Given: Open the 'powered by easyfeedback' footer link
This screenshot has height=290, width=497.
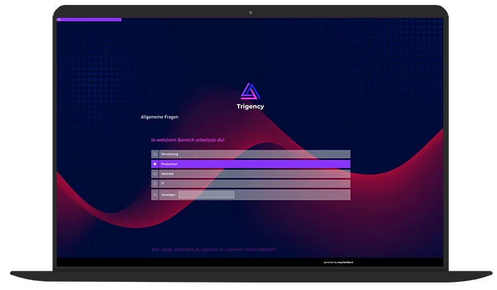Looking at the screenshot, I should (339, 262).
